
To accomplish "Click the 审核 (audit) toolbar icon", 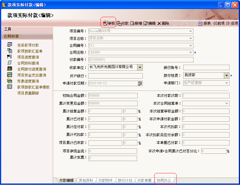I will (x=105, y=23).
